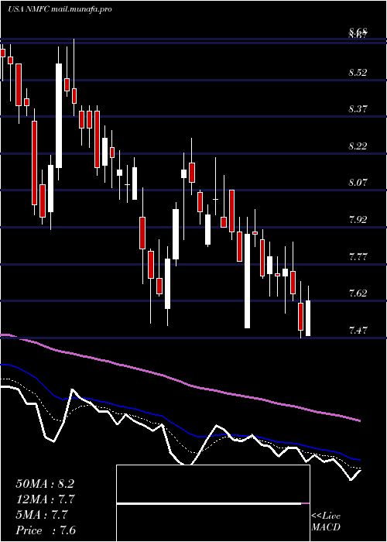Viewport: 387px width, 542px height.
Task: Click the '<<Live MACD' label
Action: tap(326, 521)
